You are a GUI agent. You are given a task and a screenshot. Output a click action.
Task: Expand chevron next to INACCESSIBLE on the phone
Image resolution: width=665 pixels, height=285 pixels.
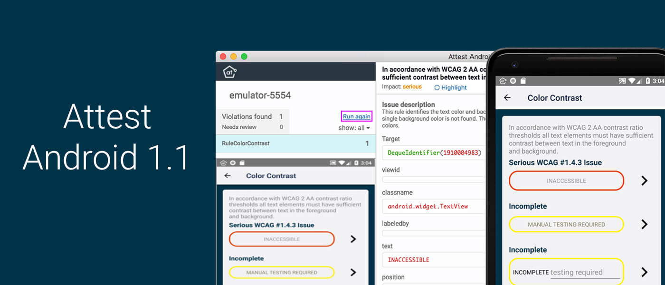[644, 180]
